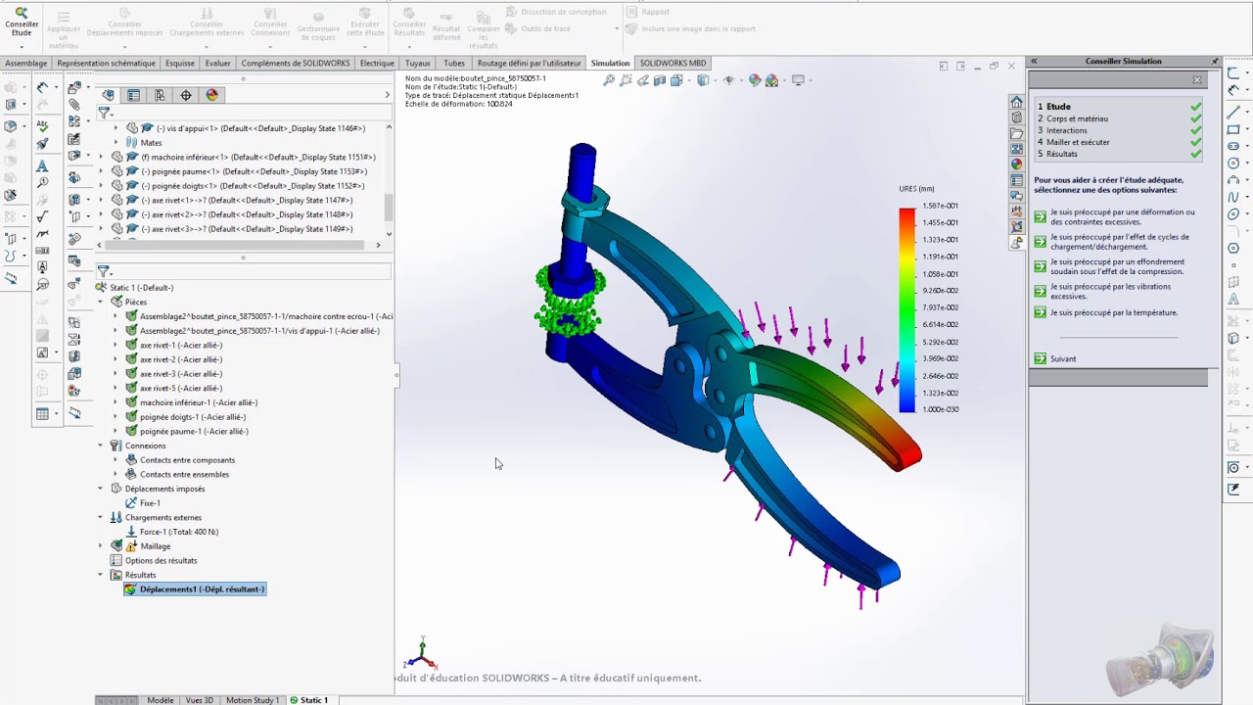Open the DisplayManager color-wheel tab icon
The image size is (1253, 705).
(x=211, y=95)
